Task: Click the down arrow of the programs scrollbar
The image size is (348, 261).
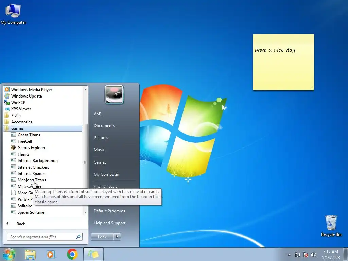Action: coord(85,213)
